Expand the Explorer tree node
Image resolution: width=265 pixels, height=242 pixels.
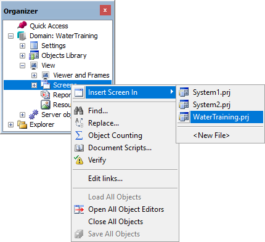[x=10, y=124]
